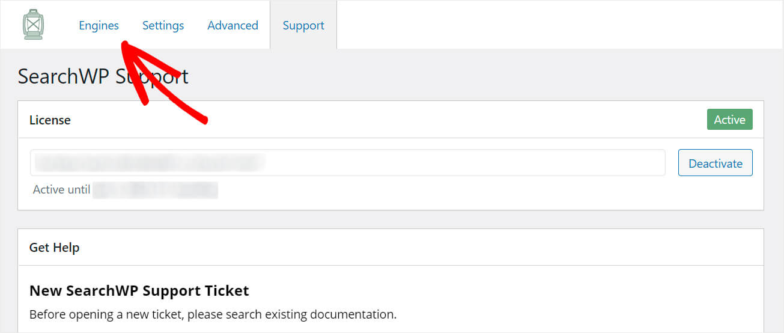Click empty space right of Support tab
This screenshot has height=333, width=784.
[559, 25]
